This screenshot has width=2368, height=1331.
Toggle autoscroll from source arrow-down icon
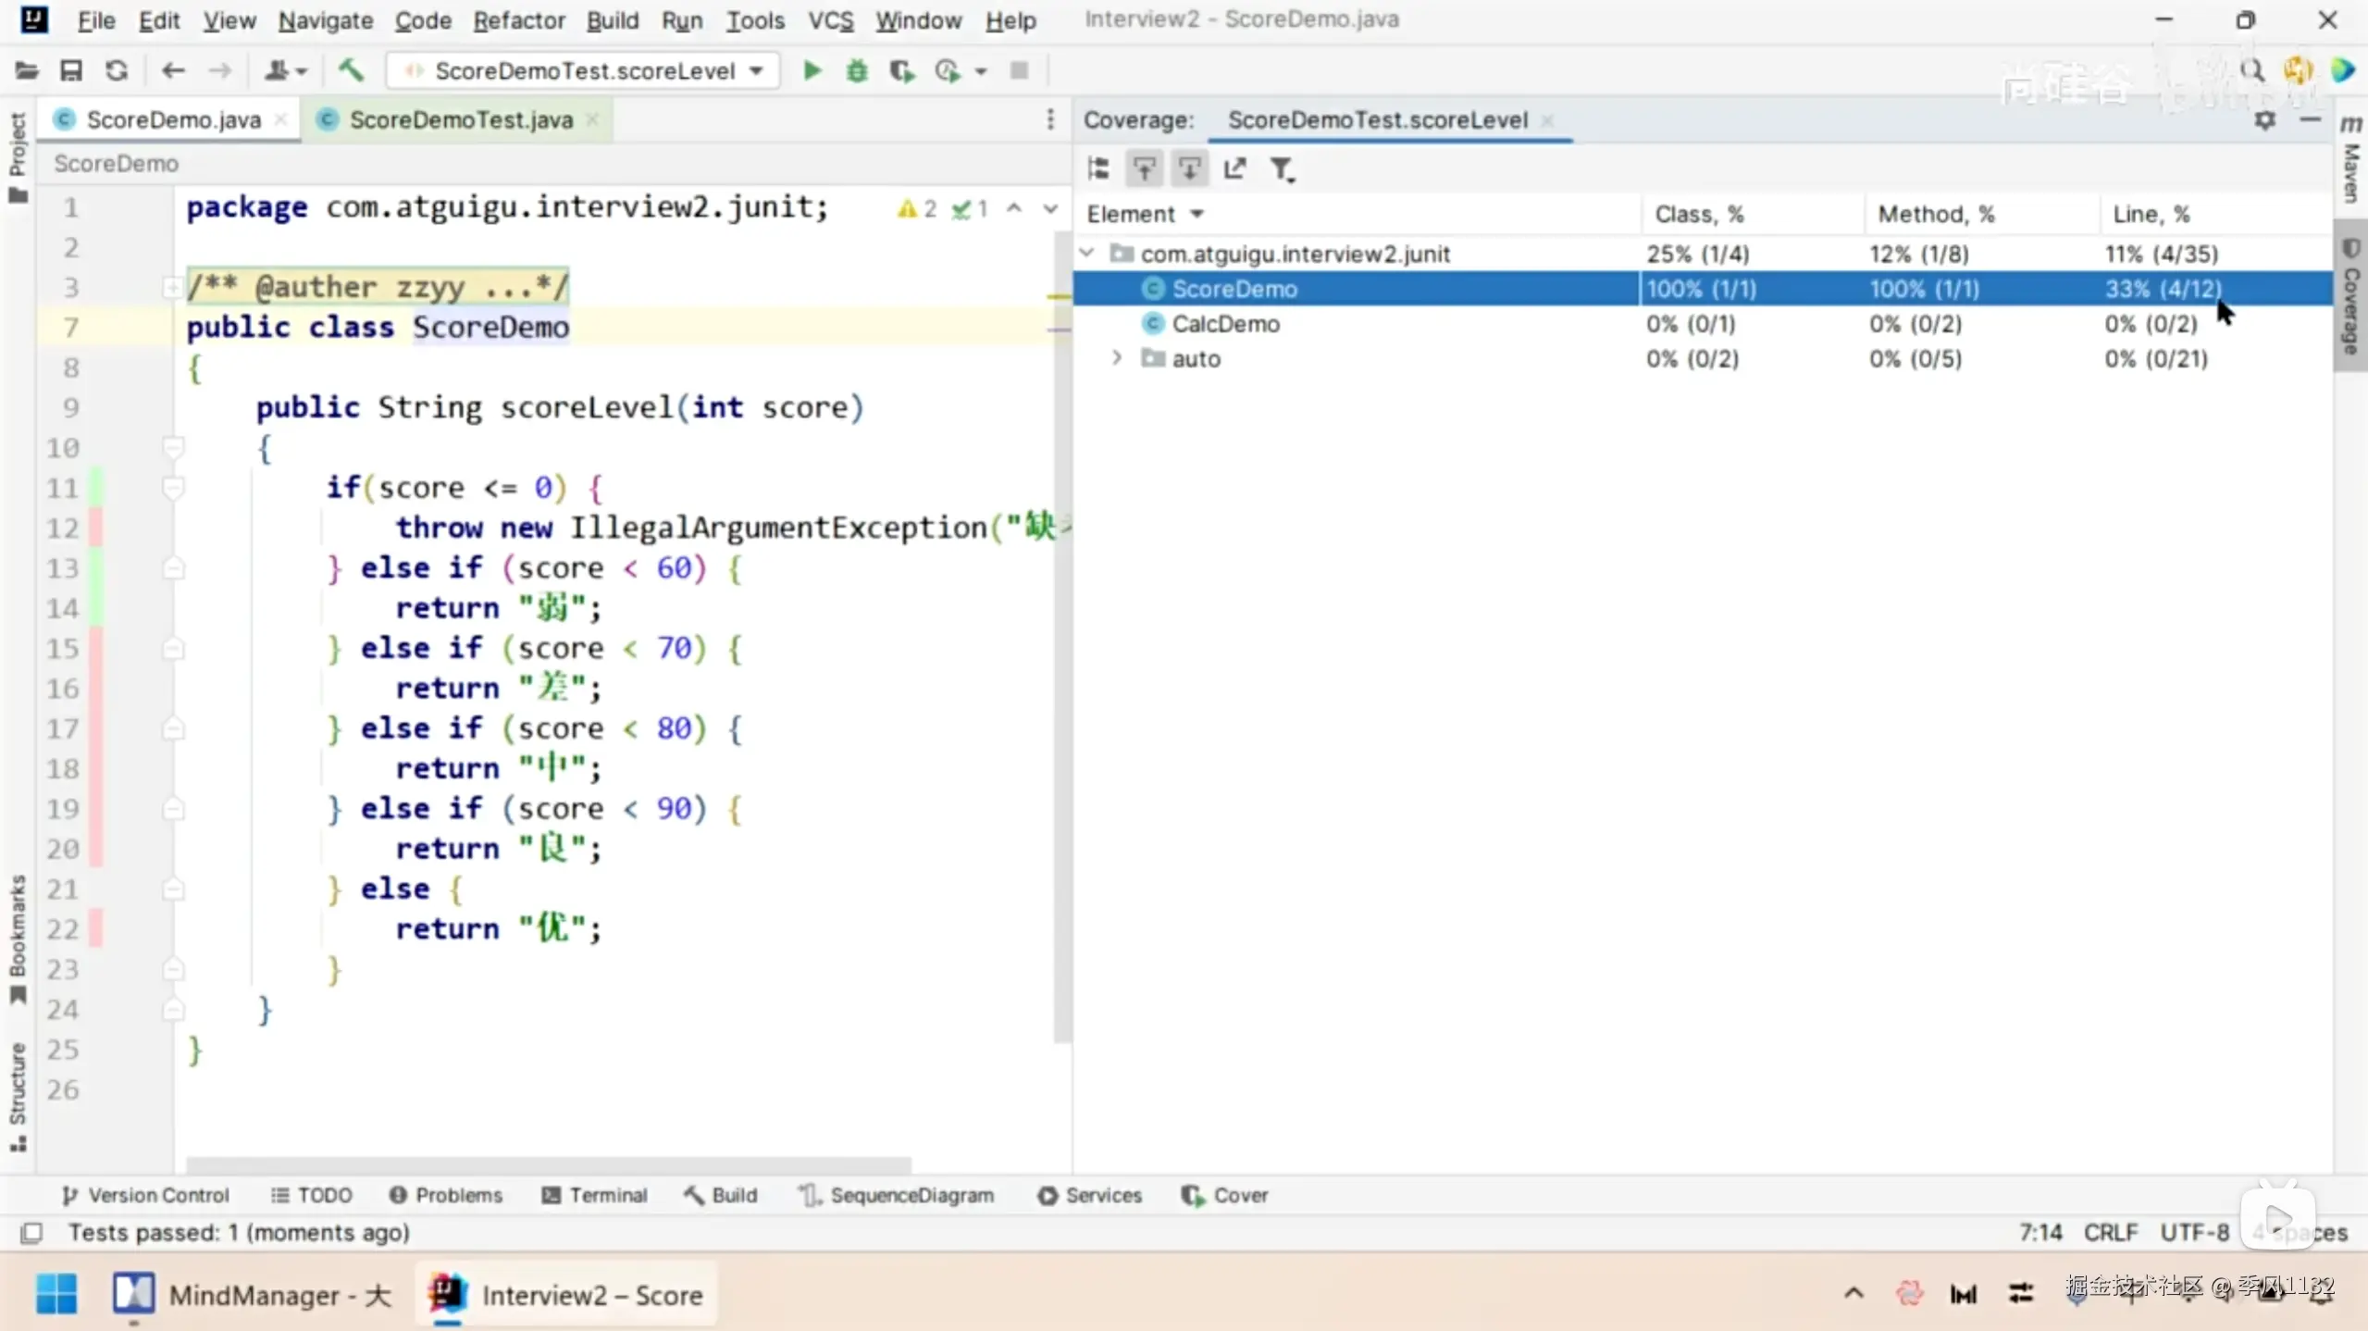click(1189, 168)
